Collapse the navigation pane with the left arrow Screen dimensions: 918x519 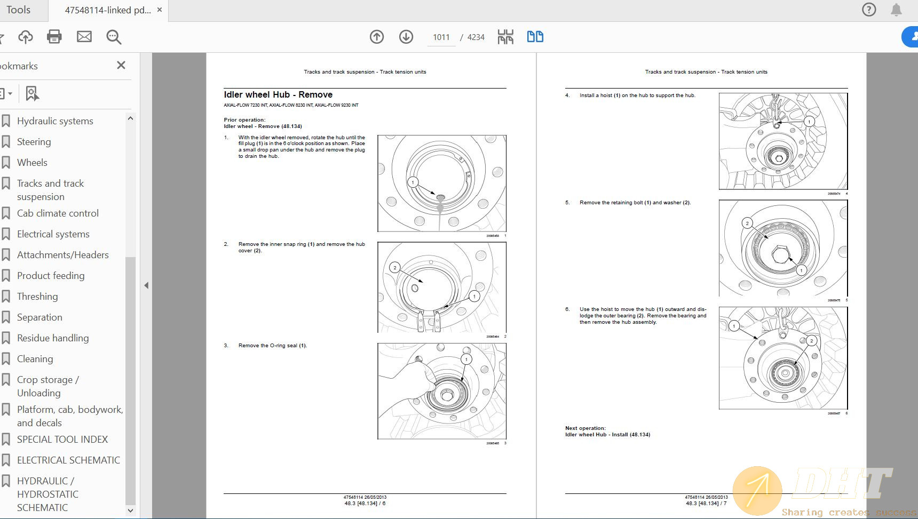point(146,285)
